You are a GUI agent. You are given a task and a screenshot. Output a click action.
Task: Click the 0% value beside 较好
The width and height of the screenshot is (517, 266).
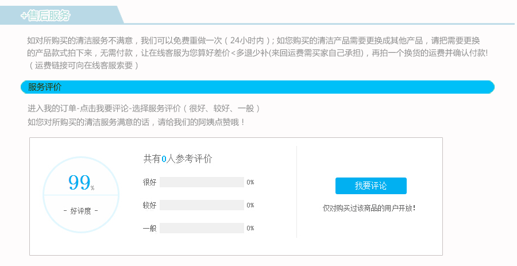[x=250, y=205]
